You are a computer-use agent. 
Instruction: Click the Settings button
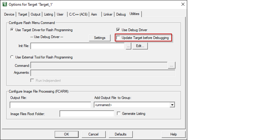(x=100, y=38)
